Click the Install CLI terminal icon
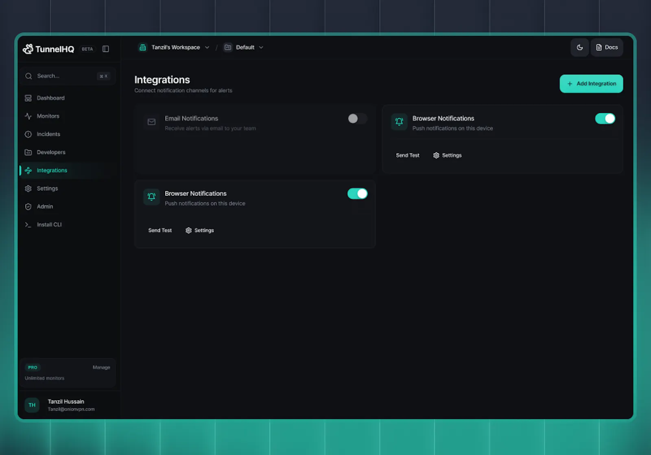The height and width of the screenshot is (455, 651). pyautogui.click(x=28, y=225)
